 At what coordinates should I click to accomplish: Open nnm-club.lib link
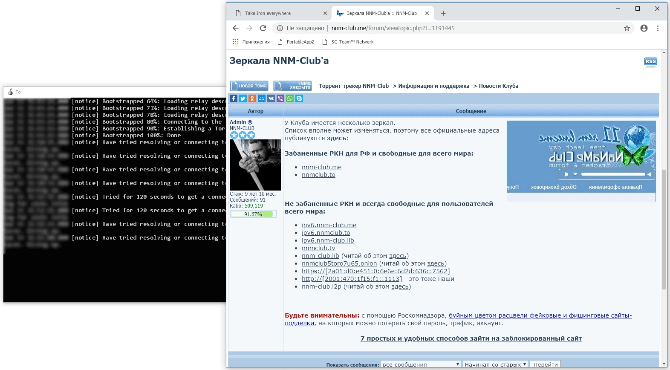pos(321,256)
